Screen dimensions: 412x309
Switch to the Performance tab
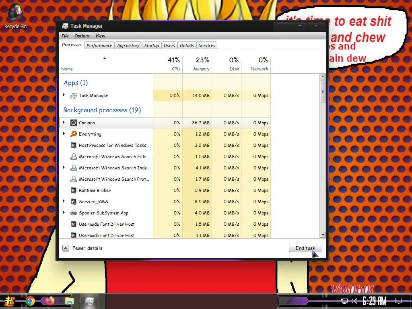(x=99, y=45)
